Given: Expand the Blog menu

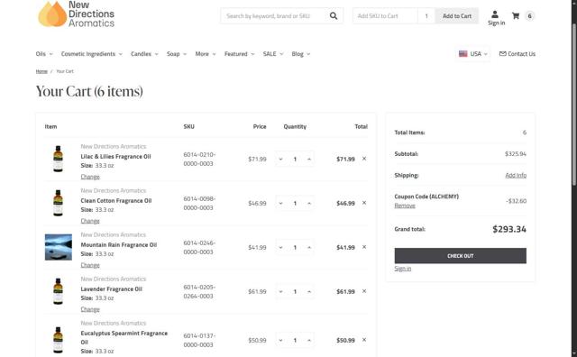Looking at the screenshot, I should click(x=301, y=54).
